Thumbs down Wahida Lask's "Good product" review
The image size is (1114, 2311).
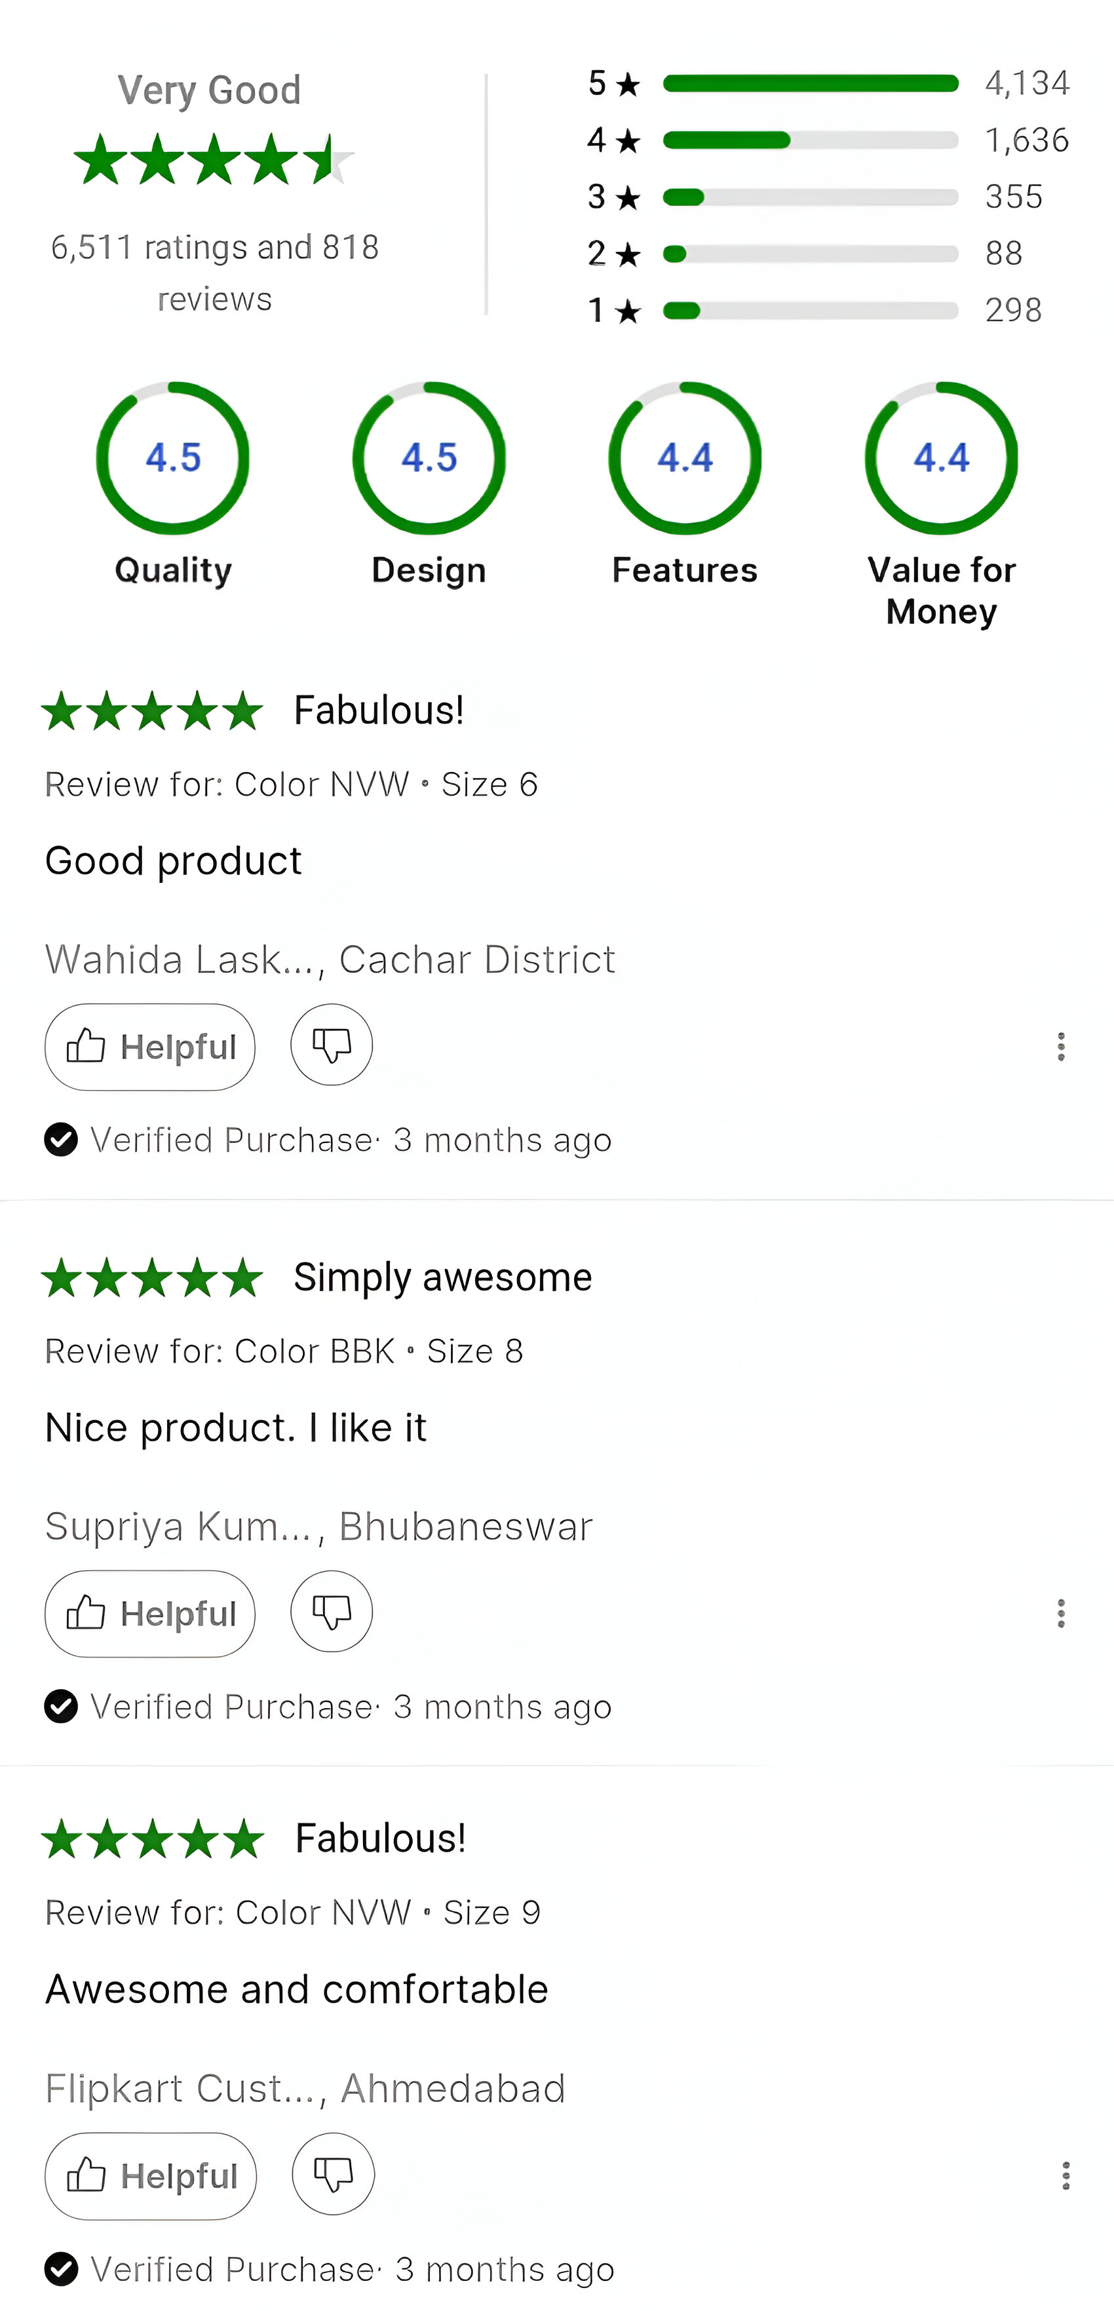331,1044
